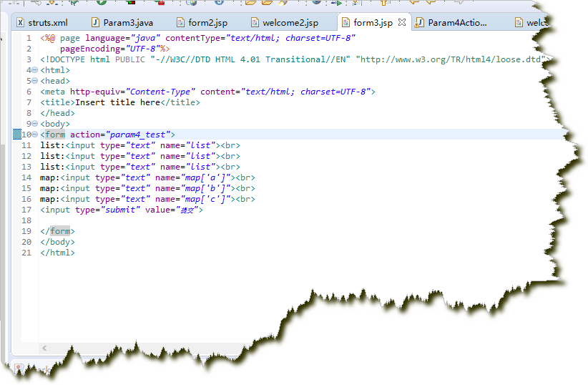Collapse the html tag fold on line 4
588x385 pixels.
coord(34,70)
